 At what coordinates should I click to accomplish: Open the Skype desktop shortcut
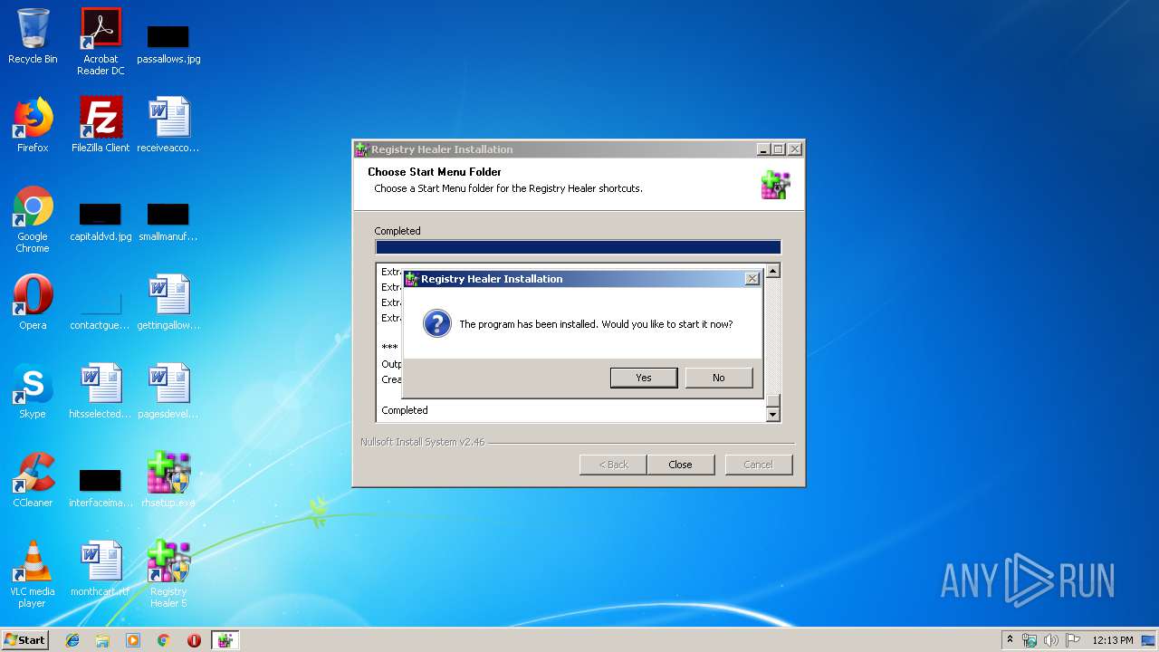[33, 391]
